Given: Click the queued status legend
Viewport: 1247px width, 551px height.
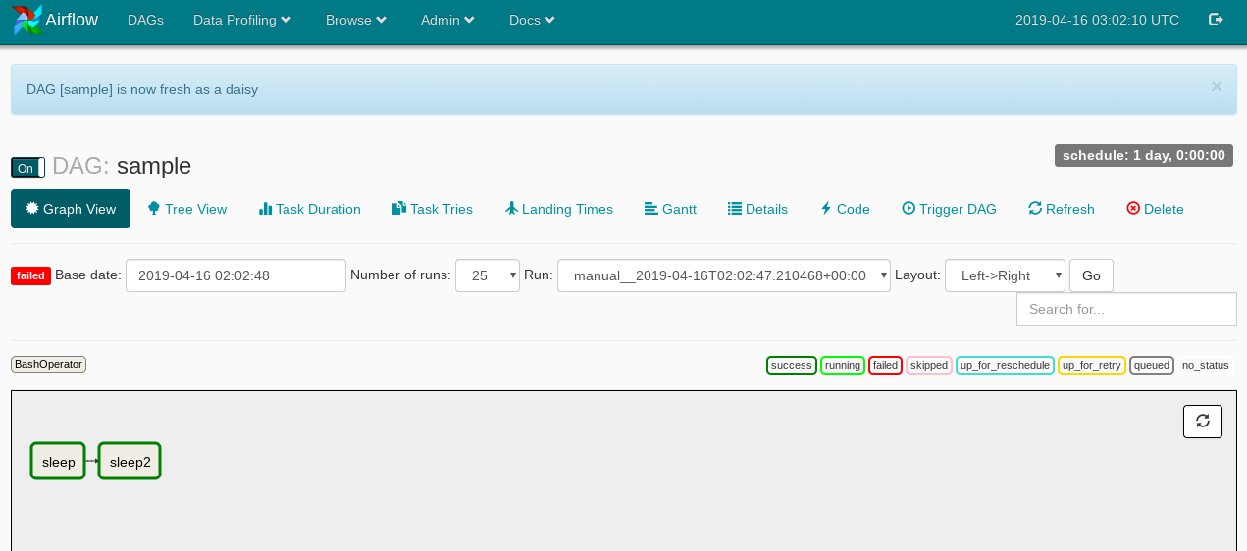Looking at the screenshot, I should pyautogui.click(x=1152, y=365).
